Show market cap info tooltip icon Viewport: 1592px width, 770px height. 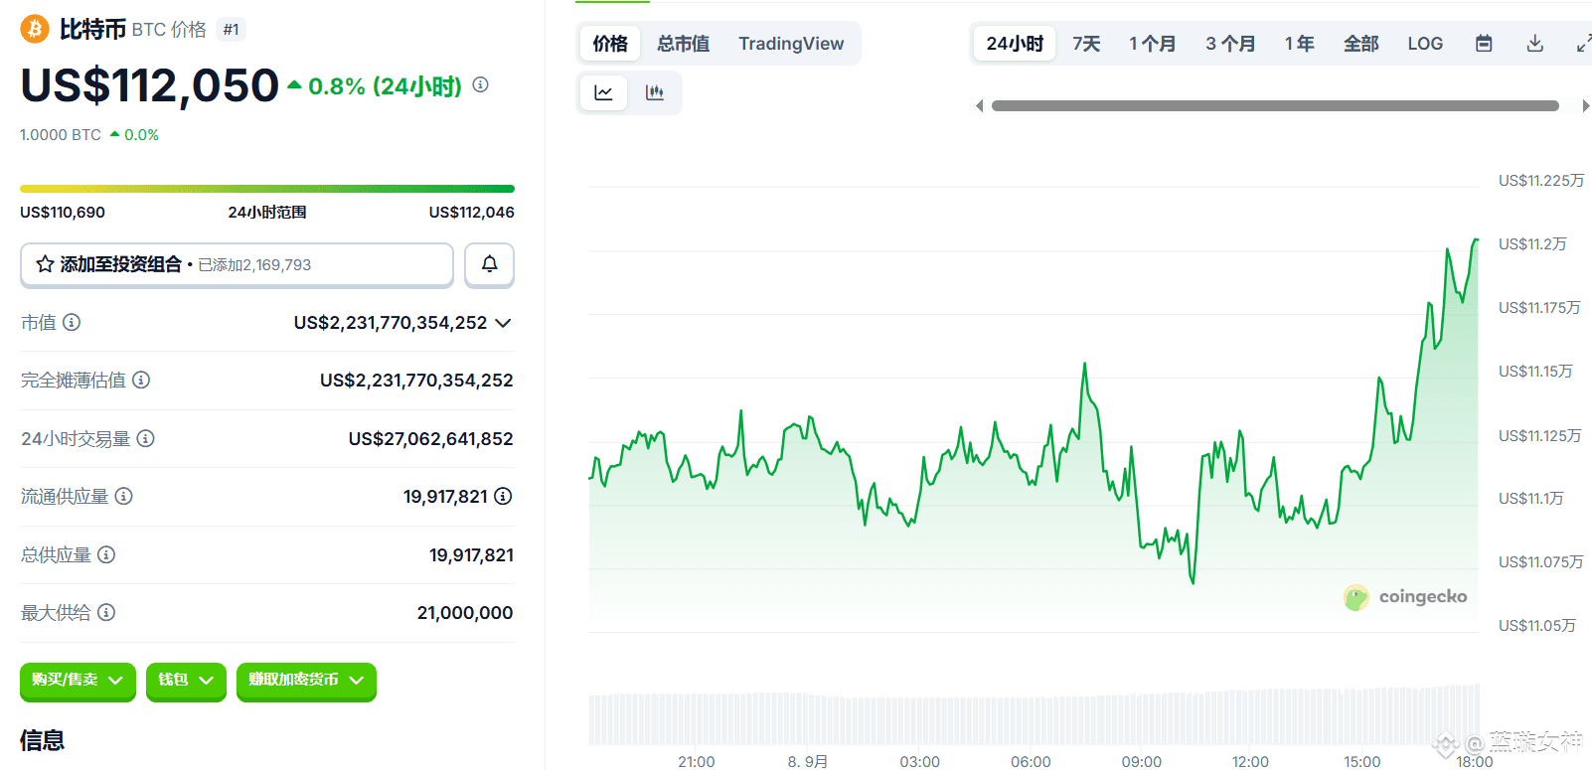pyautogui.click(x=72, y=322)
